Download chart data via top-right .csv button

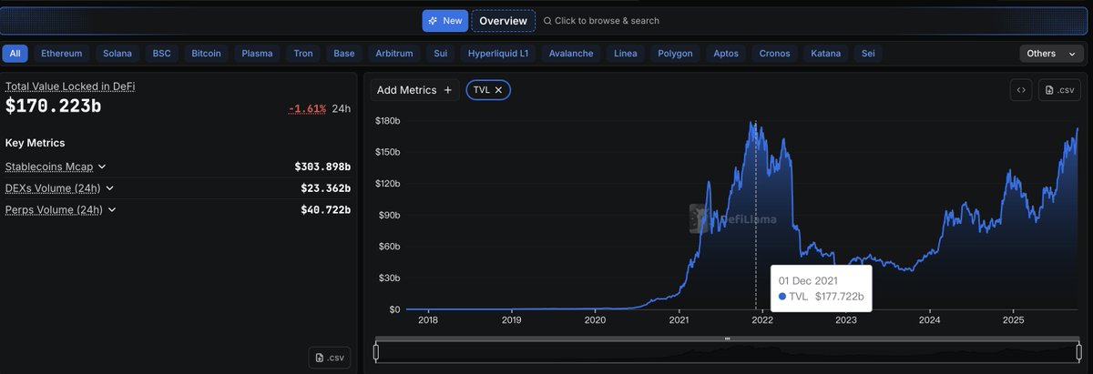tap(1060, 90)
